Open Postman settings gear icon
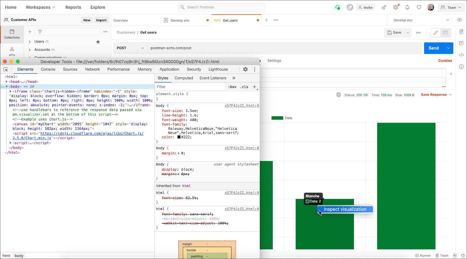The width and height of the screenshot is (467, 259). 396,7
